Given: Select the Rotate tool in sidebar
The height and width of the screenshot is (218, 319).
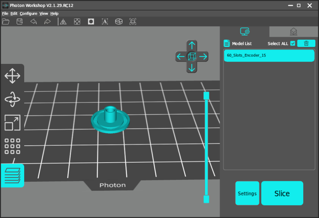Looking at the screenshot, I should [12, 99].
